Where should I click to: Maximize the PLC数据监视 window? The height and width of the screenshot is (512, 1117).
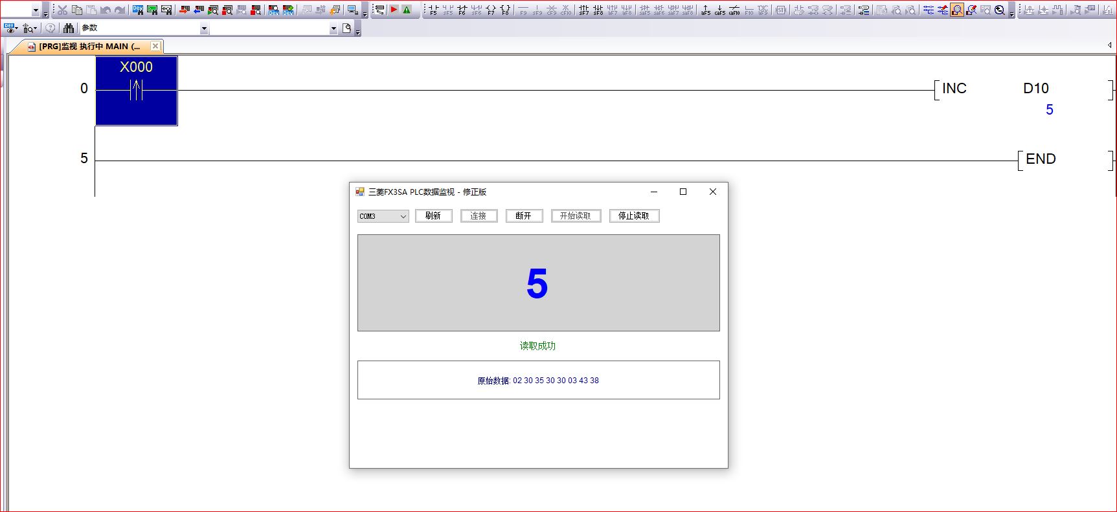[x=683, y=192]
